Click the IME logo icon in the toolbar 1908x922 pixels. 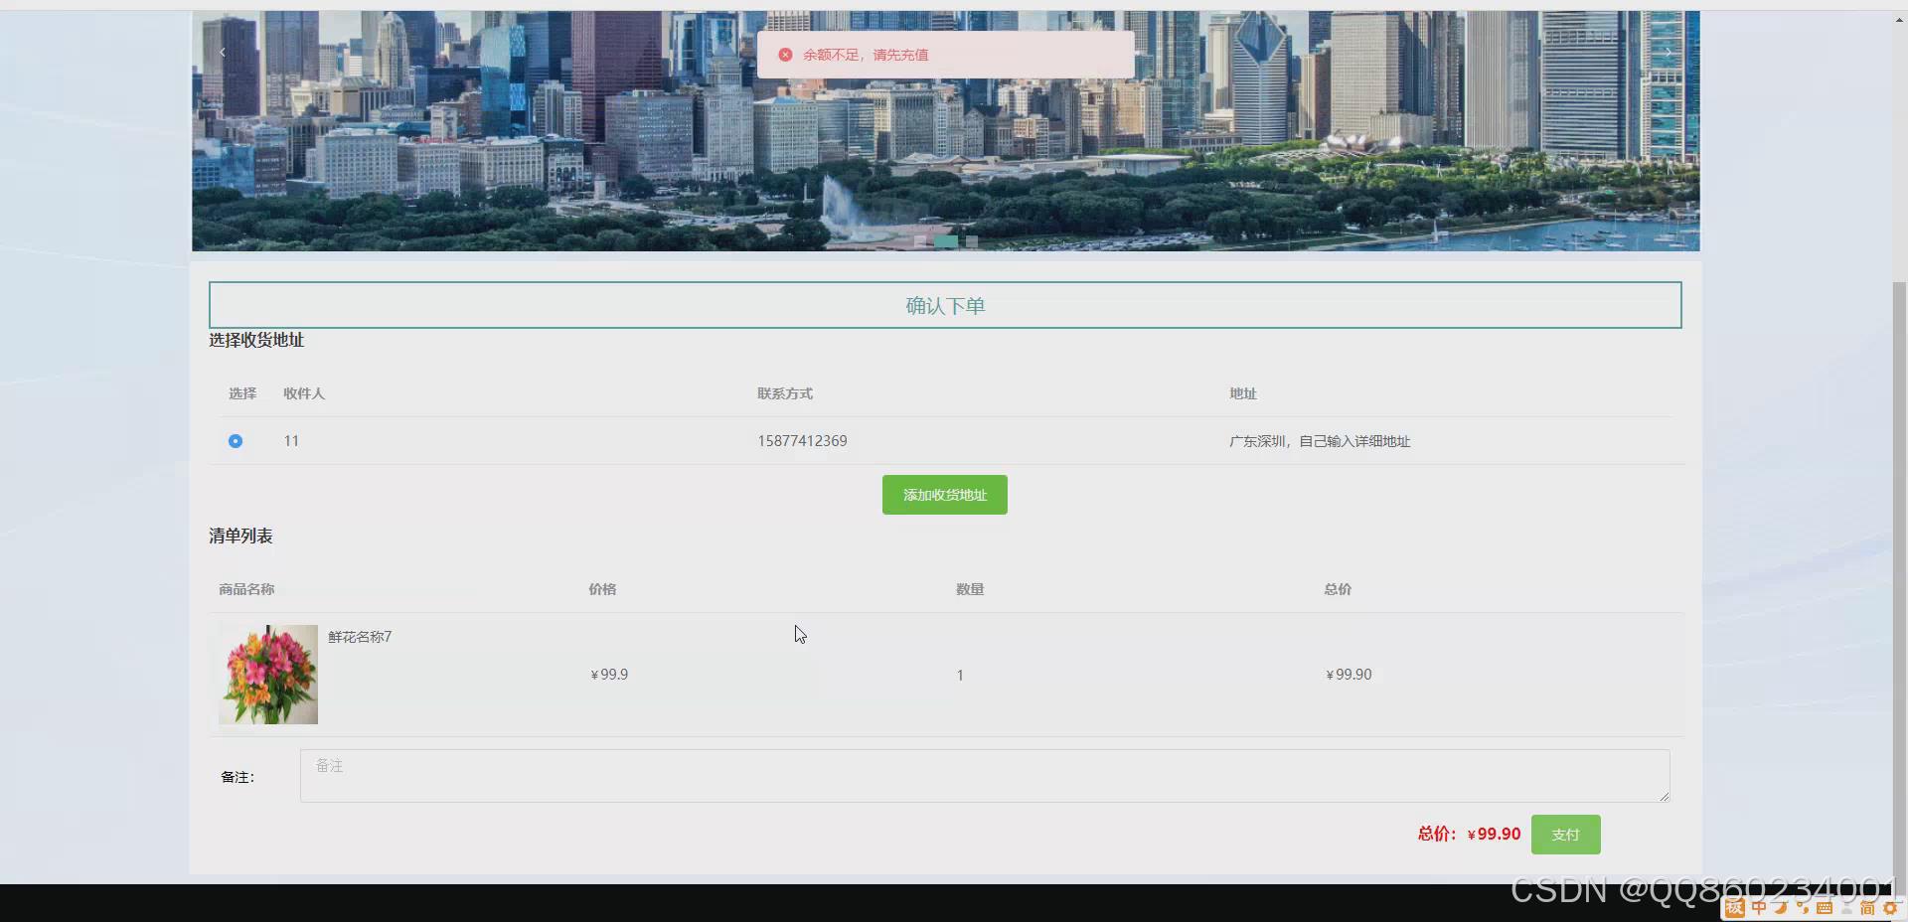(1735, 908)
